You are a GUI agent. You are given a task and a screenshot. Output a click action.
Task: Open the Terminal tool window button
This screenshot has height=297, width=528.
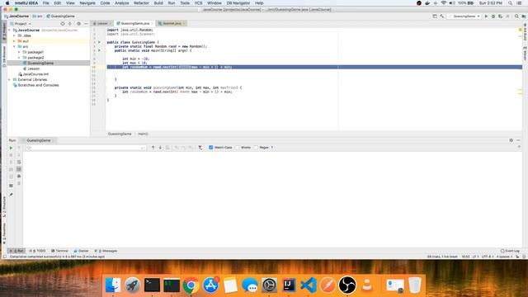(59, 251)
